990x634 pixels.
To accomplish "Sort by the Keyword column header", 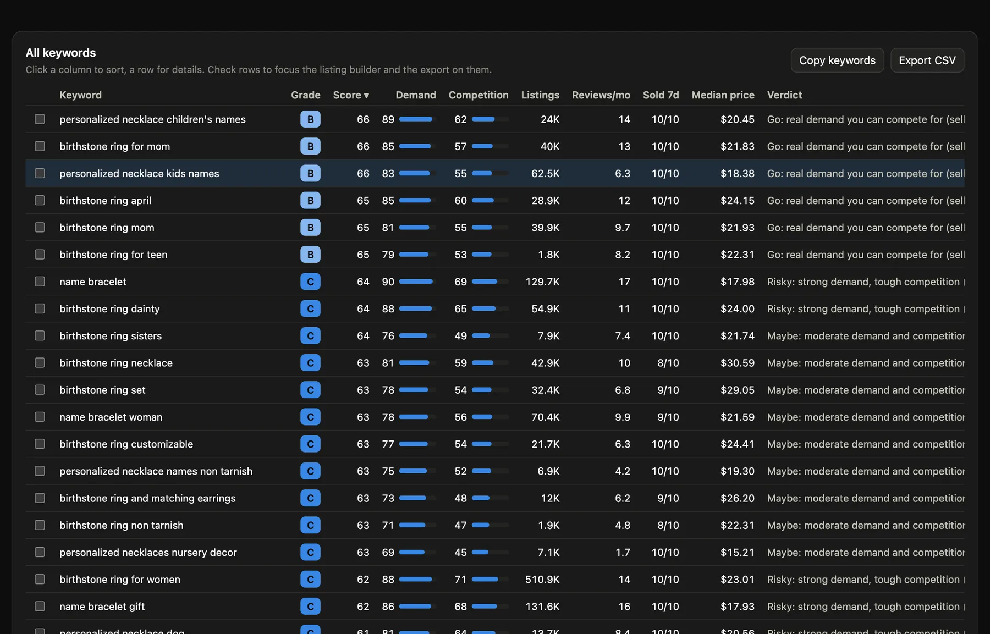I will [x=80, y=95].
